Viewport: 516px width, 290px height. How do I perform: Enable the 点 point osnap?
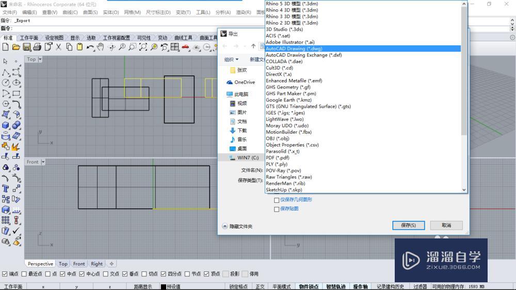(48, 274)
